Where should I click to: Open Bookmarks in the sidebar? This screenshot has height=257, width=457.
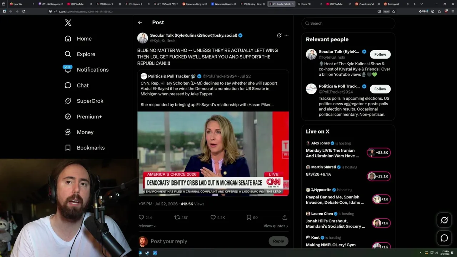pos(85,148)
